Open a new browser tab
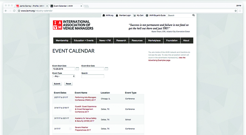 click(x=87, y=6)
